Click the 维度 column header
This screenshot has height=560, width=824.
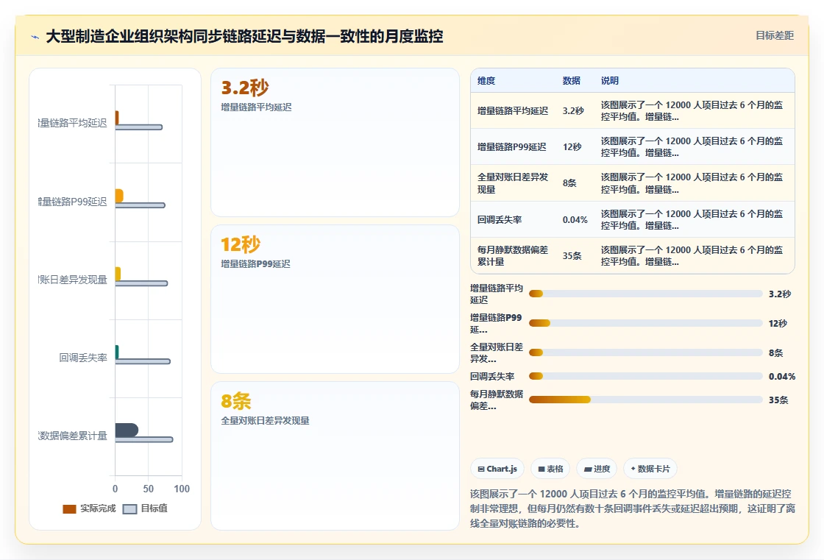click(486, 80)
